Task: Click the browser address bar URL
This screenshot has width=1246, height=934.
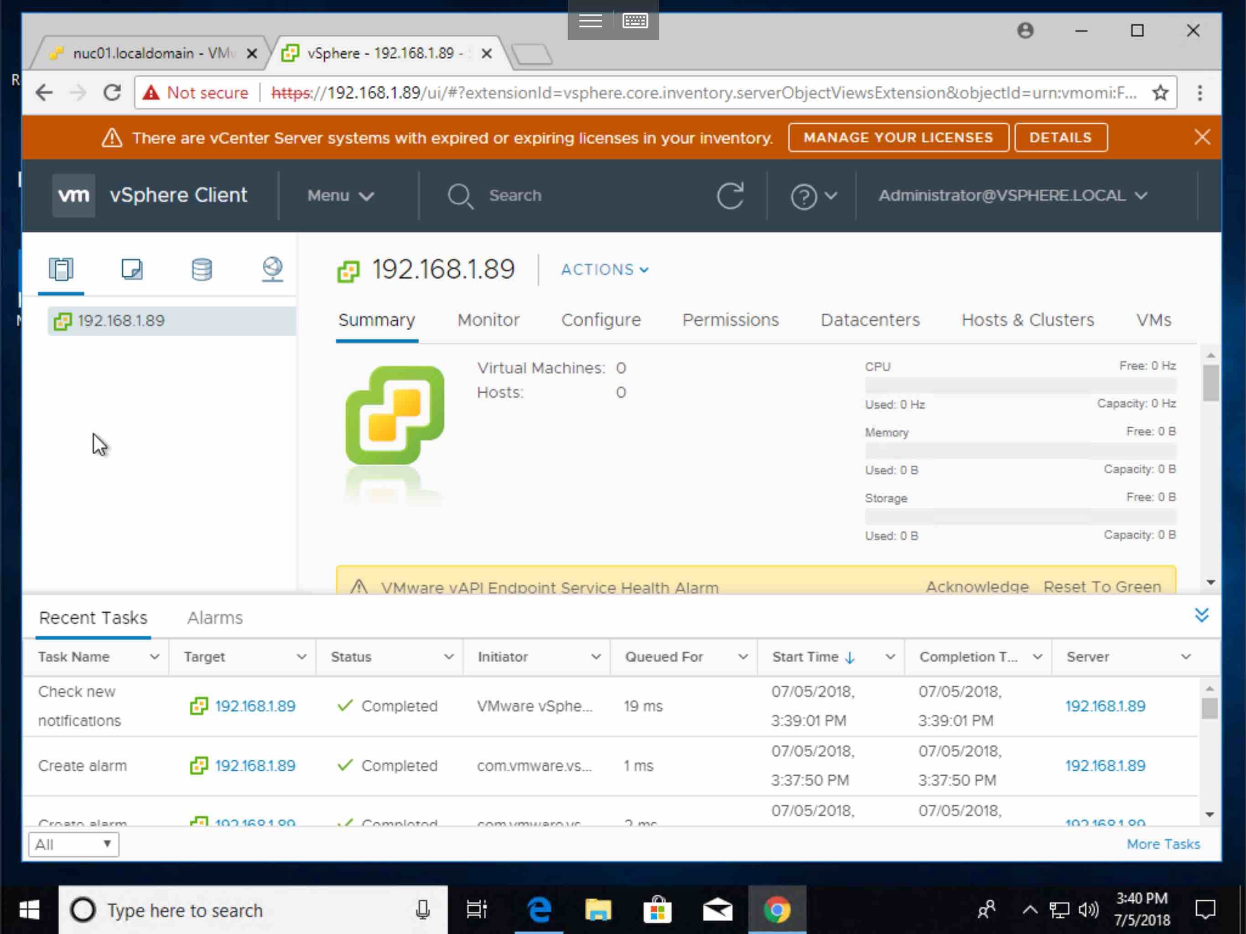Action: [x=704, y=93]
